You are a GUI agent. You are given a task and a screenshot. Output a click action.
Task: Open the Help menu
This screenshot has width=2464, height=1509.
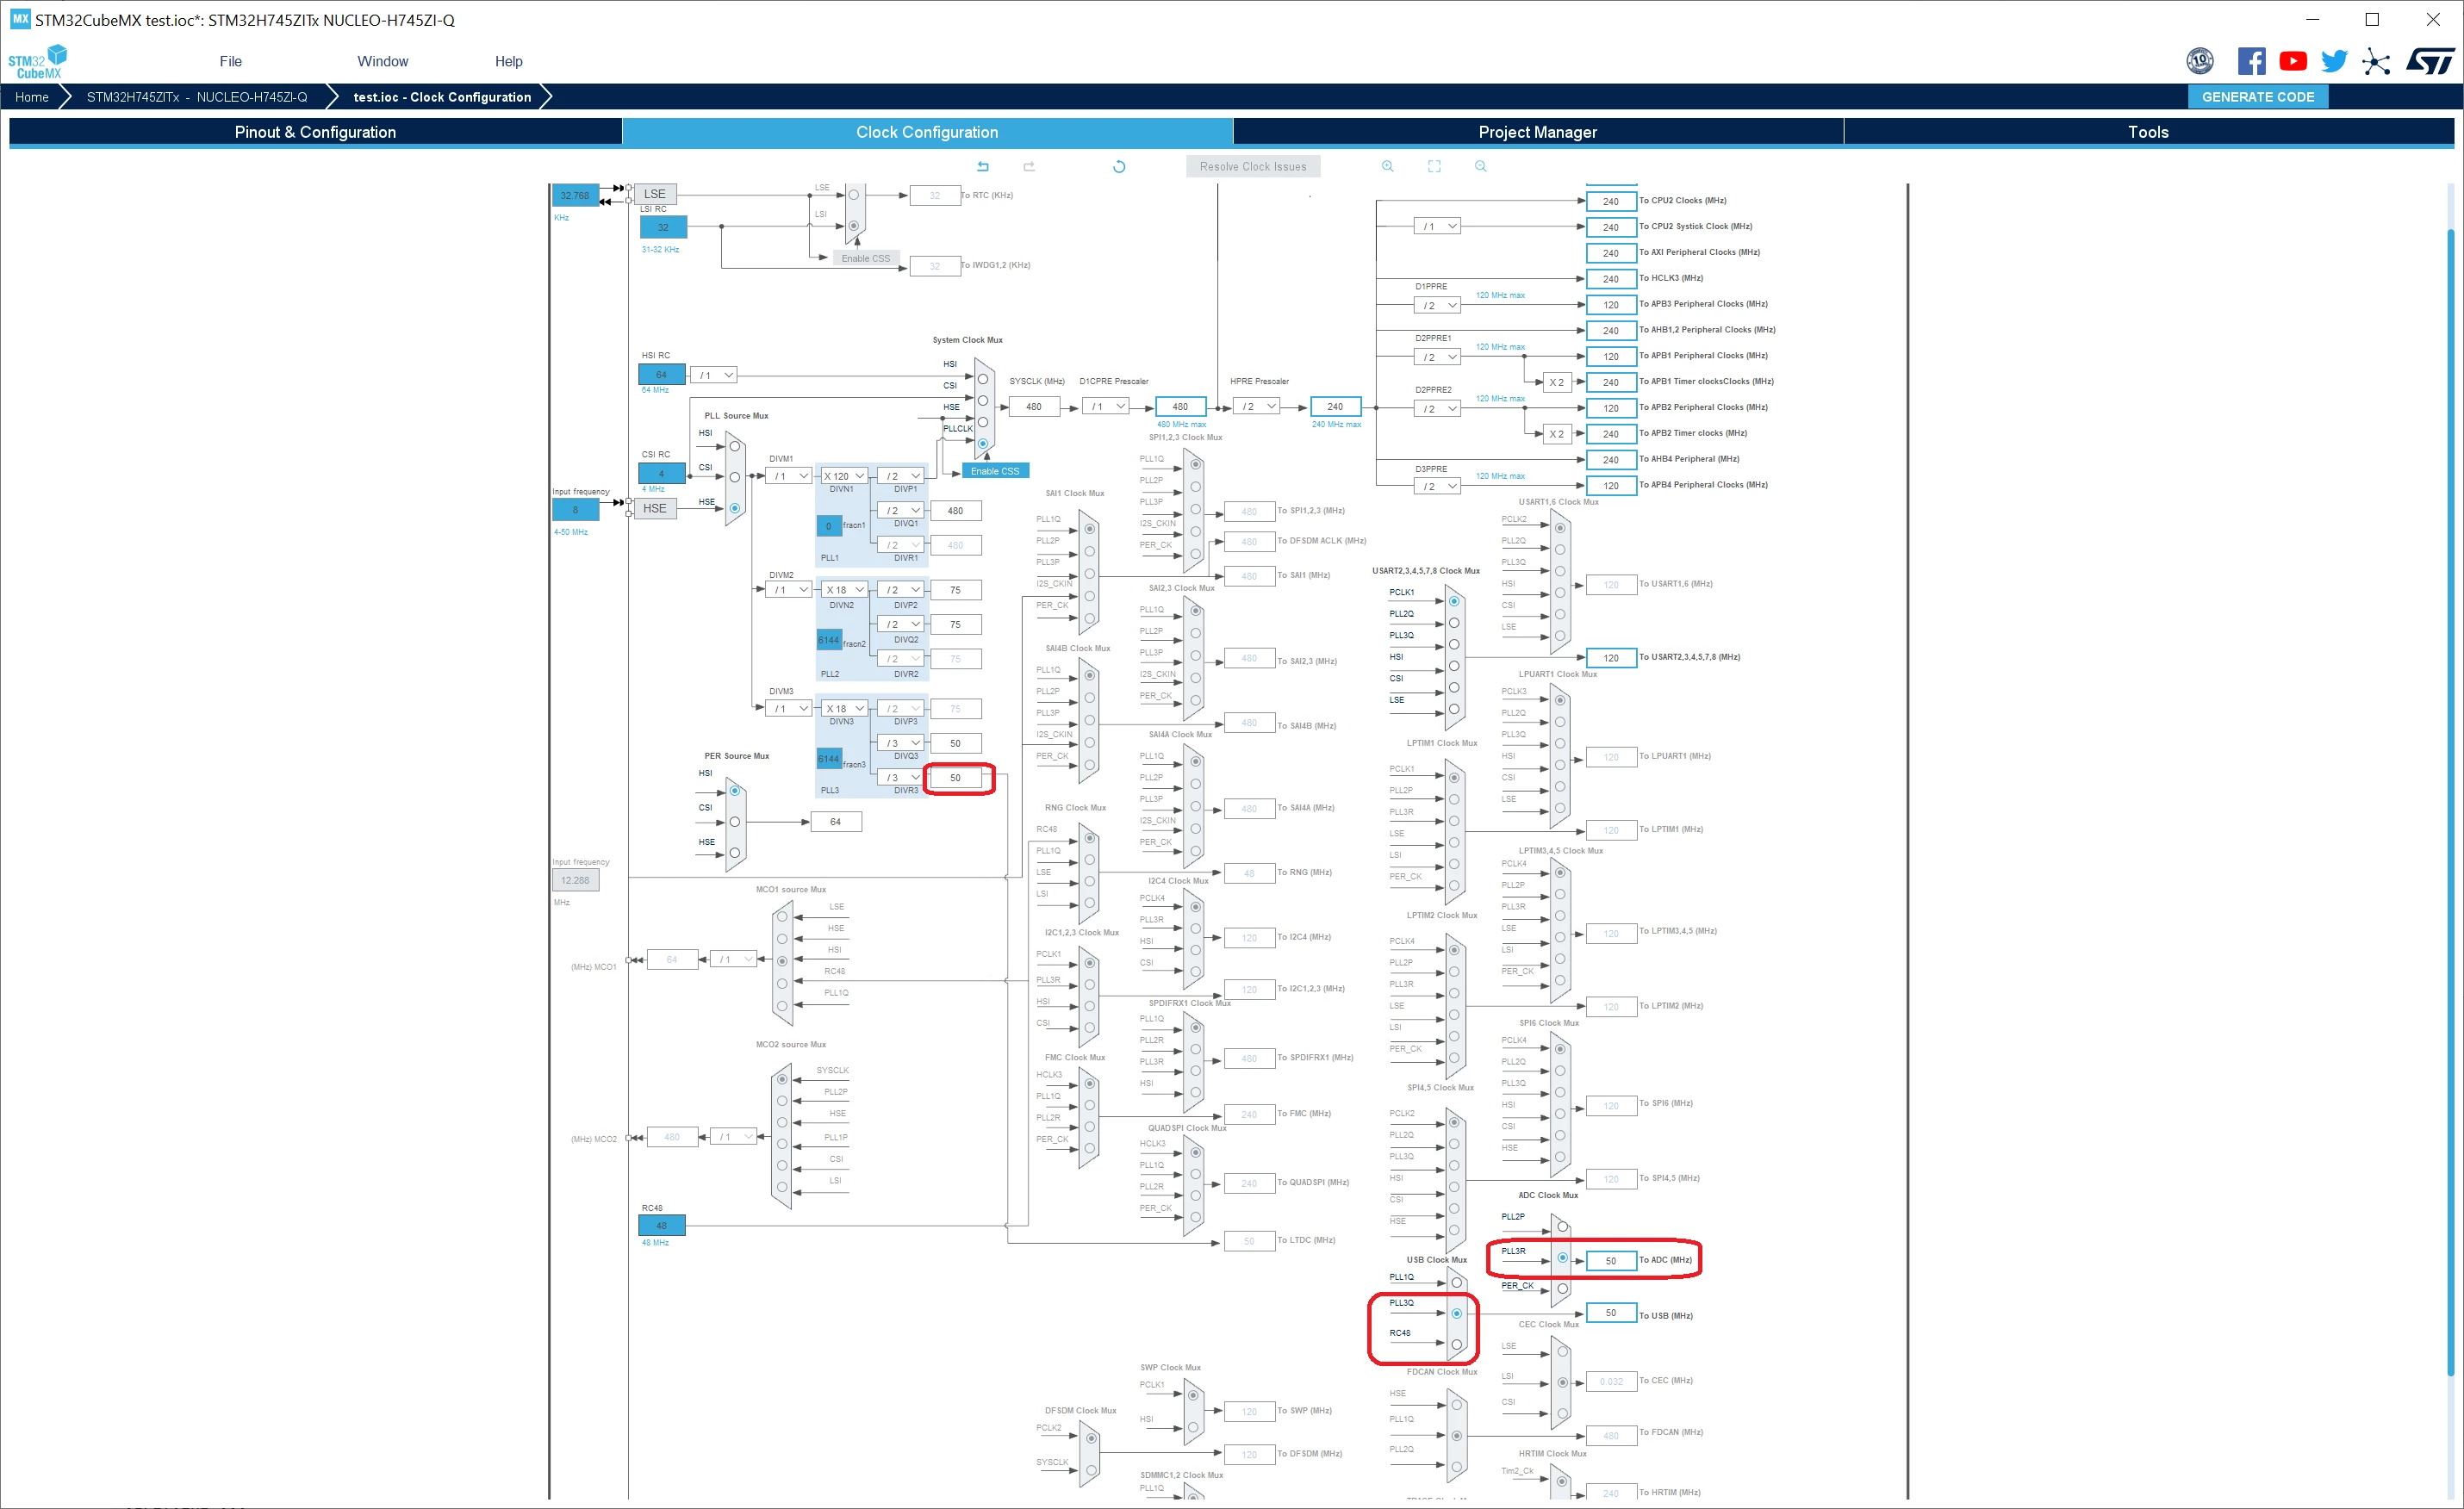(x=509, y=61)
